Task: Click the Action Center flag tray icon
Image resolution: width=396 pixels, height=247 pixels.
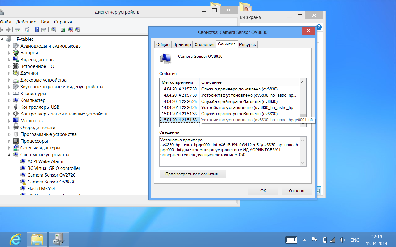Action: point(314,240)
